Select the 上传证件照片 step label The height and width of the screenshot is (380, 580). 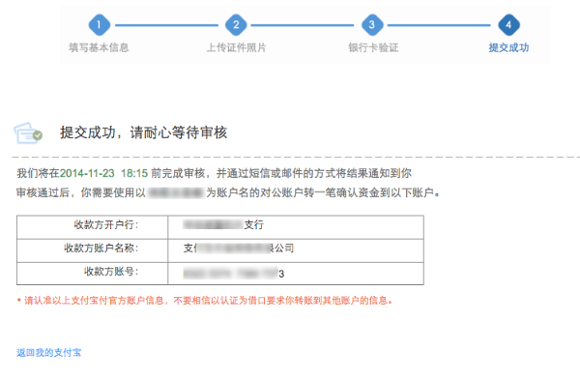coord(237,47)
